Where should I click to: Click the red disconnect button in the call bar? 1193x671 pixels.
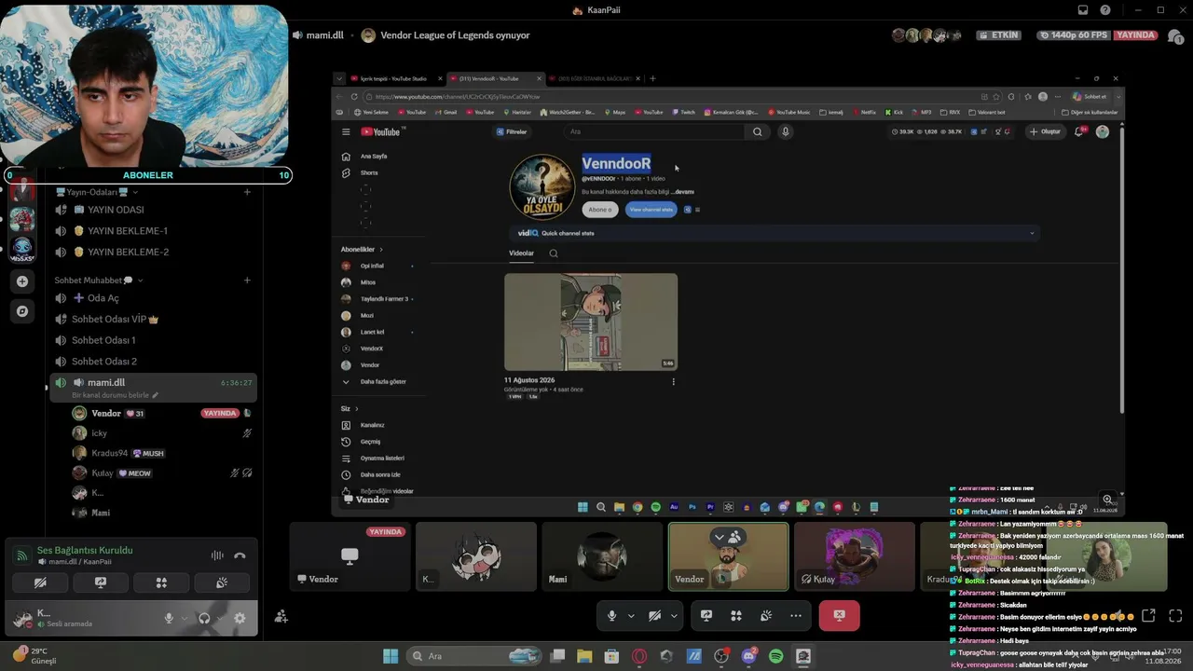coord(839,615)
